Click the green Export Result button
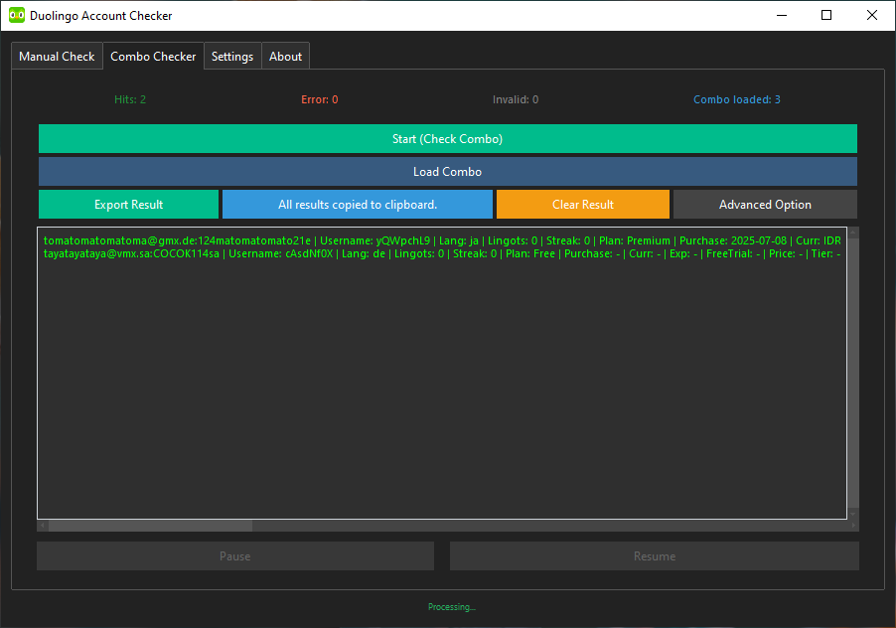This screenshot has width=896, height=628. point(128,205)
